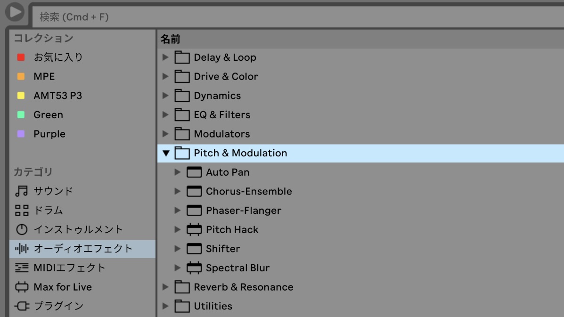564x317 pixels.
Task: Collapse the Pitch & Modulation folder
Action: click(165, 153)
